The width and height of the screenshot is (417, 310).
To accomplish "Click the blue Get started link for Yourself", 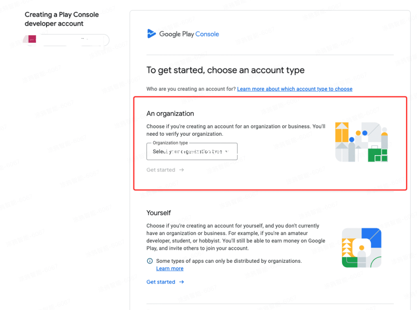I will point(161,282).
